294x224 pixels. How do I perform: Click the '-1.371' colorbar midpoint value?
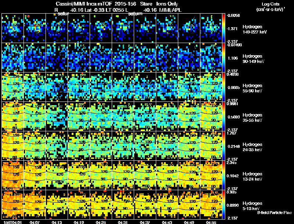[232, 29]
